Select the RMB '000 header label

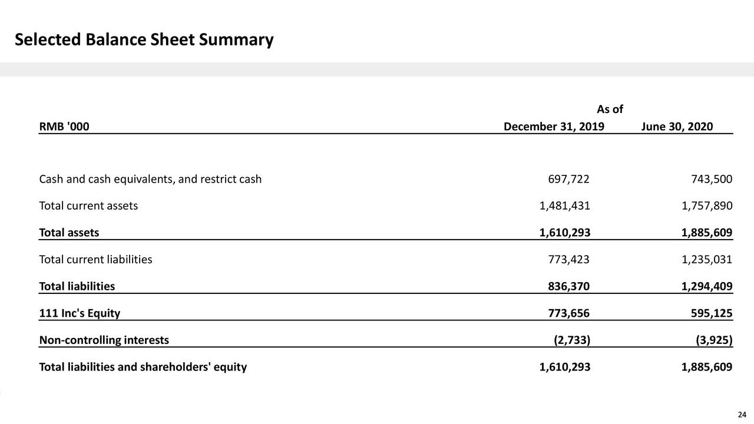(64, 127)
